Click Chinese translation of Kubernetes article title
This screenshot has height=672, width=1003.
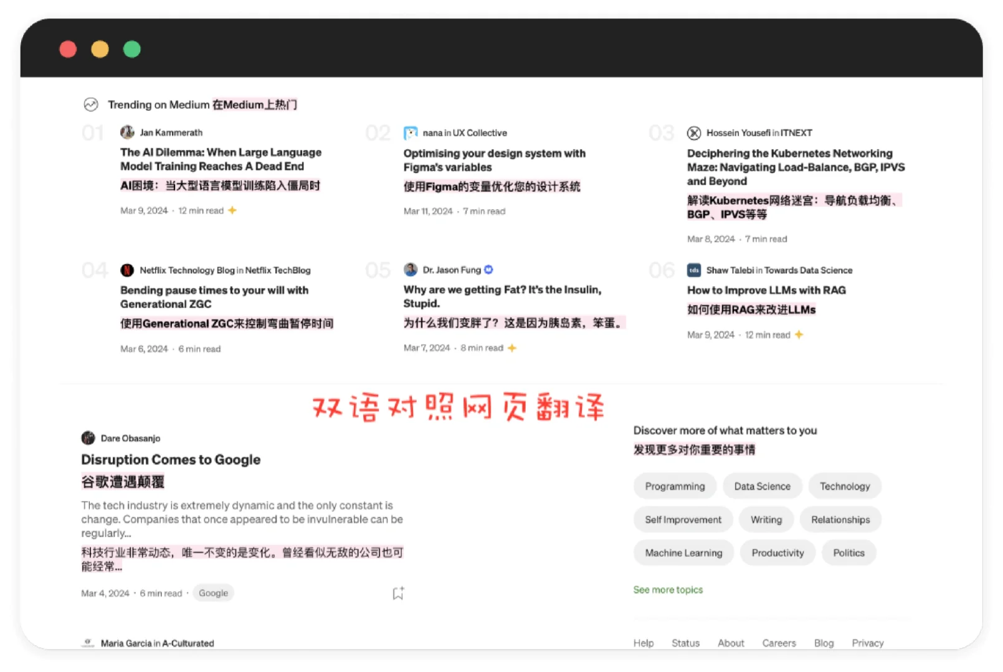click(x=794, y=207)
